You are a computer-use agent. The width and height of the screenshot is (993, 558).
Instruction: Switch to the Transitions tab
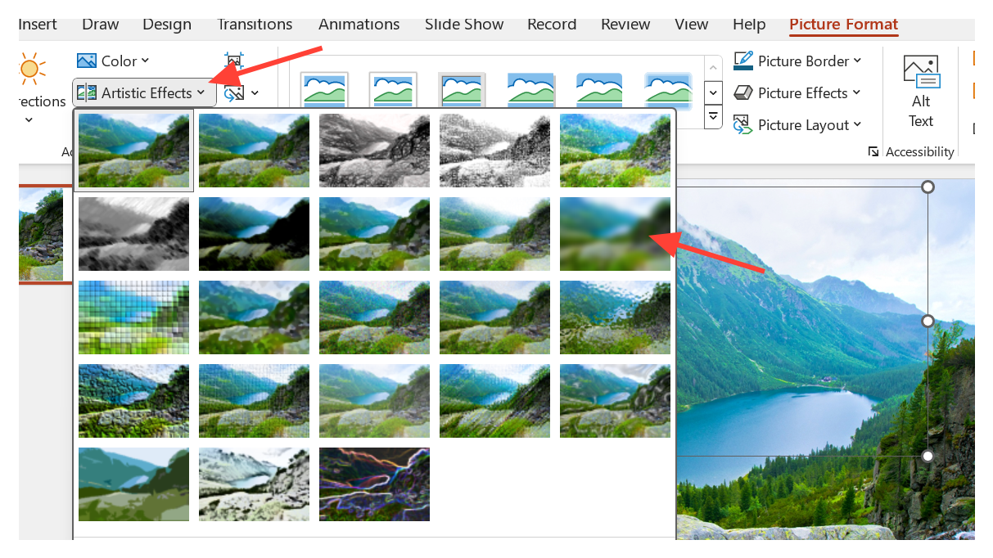tap(255, 25)
